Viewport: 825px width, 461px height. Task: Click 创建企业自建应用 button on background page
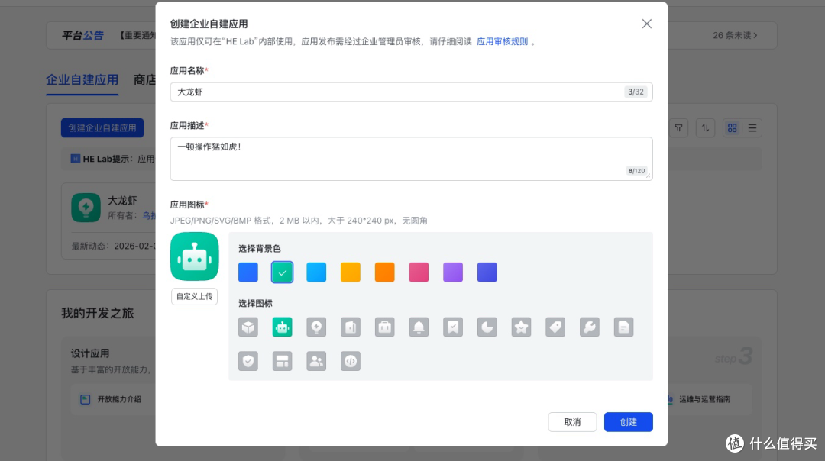click(x=102, y=127)
